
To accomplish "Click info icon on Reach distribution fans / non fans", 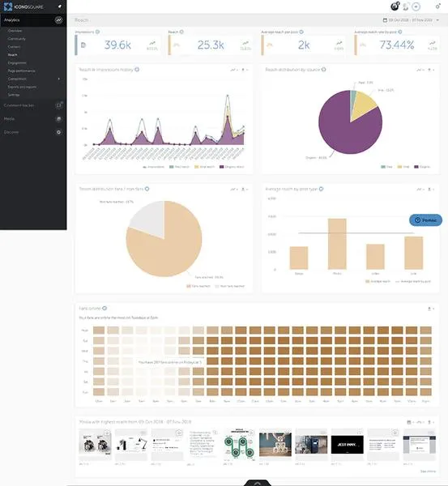I will 147,189.
